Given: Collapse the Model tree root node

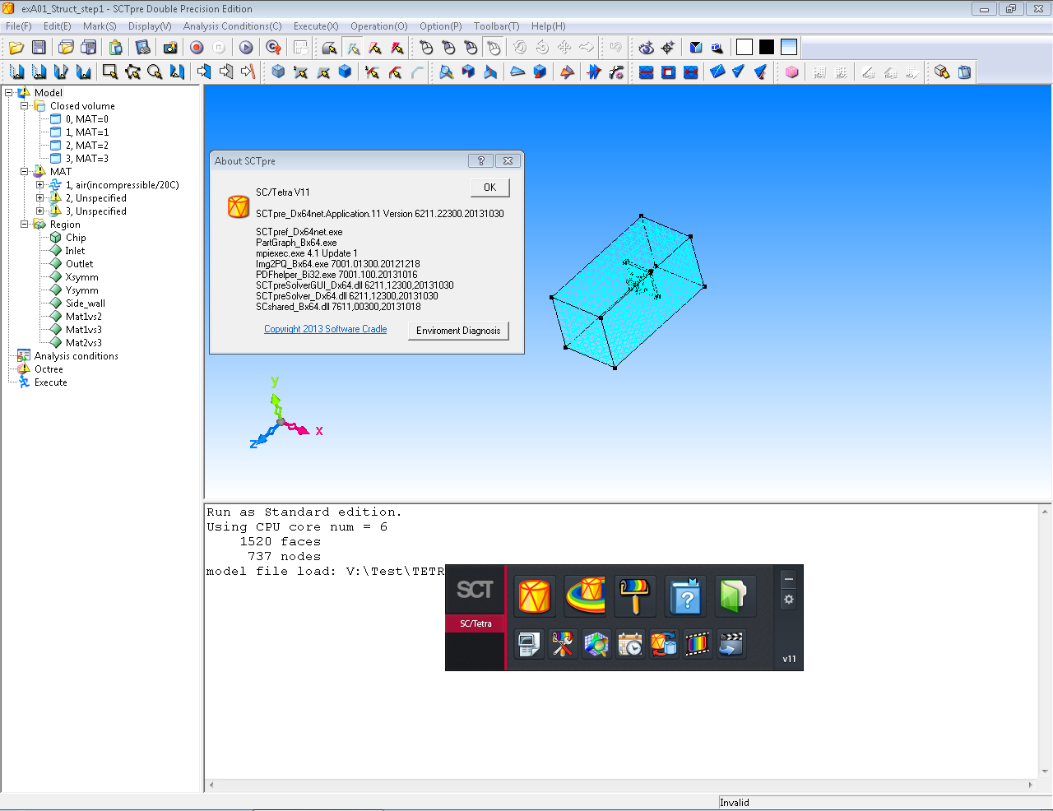Looking at the screenshot, I should click(x=9, y=93).
